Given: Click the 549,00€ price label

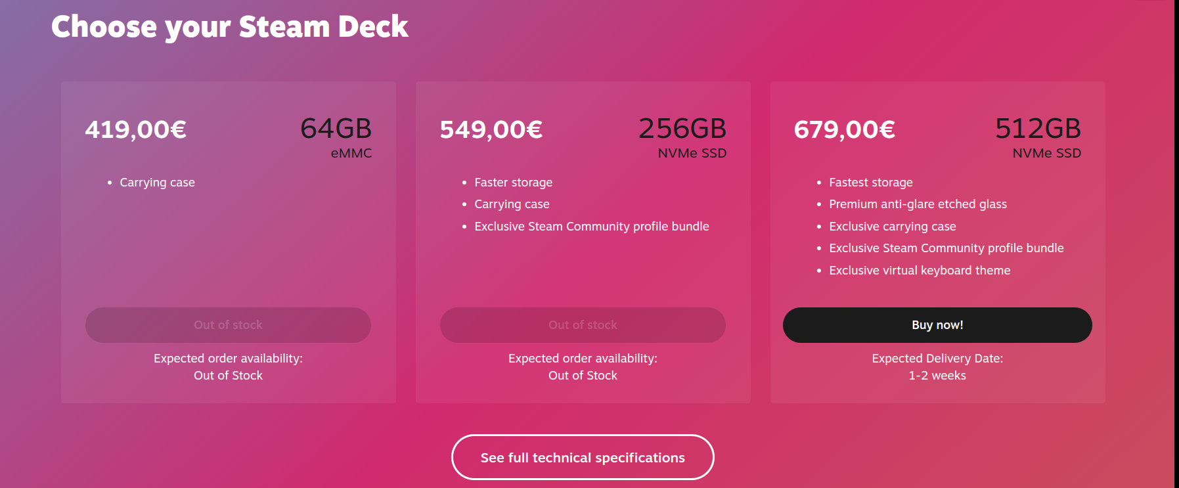Looking at the screenshot, I should [x=491, y=130].
